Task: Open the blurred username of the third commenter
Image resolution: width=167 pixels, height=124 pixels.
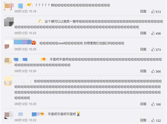Action: coord(23,42)
